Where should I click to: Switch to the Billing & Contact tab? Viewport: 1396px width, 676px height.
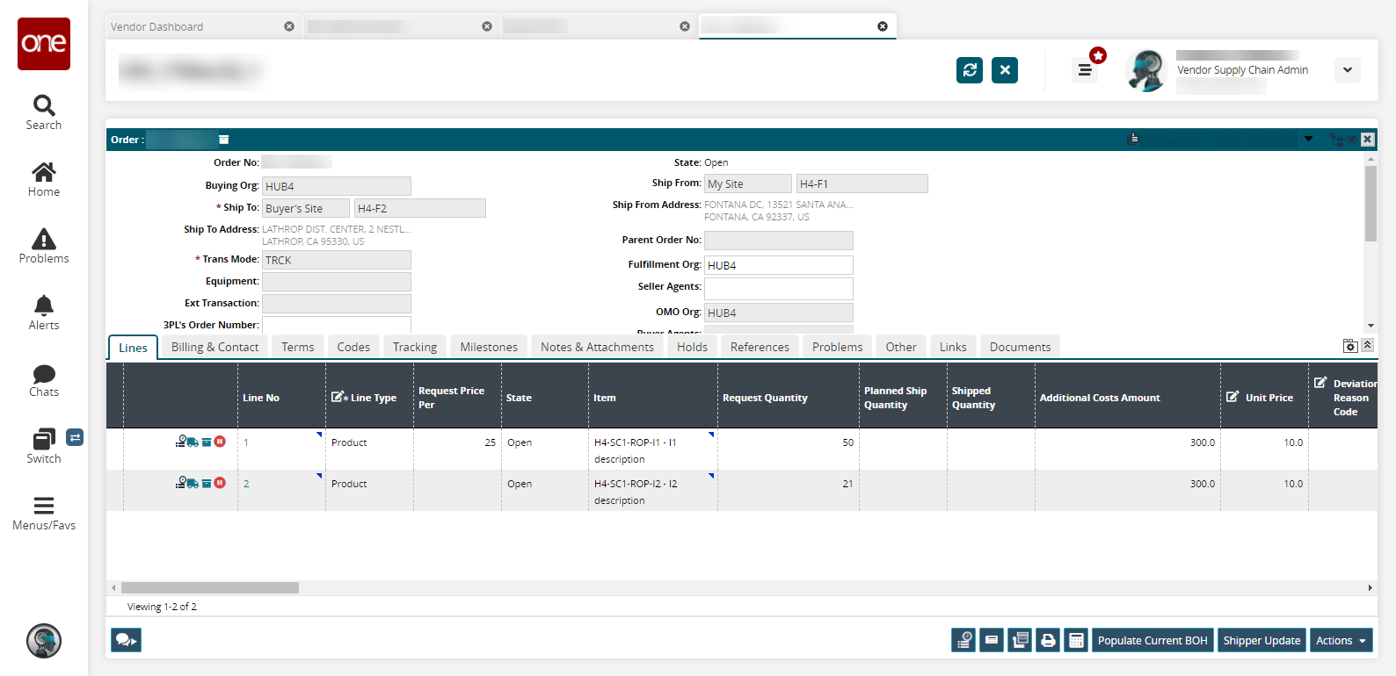[x=214, y=347]
